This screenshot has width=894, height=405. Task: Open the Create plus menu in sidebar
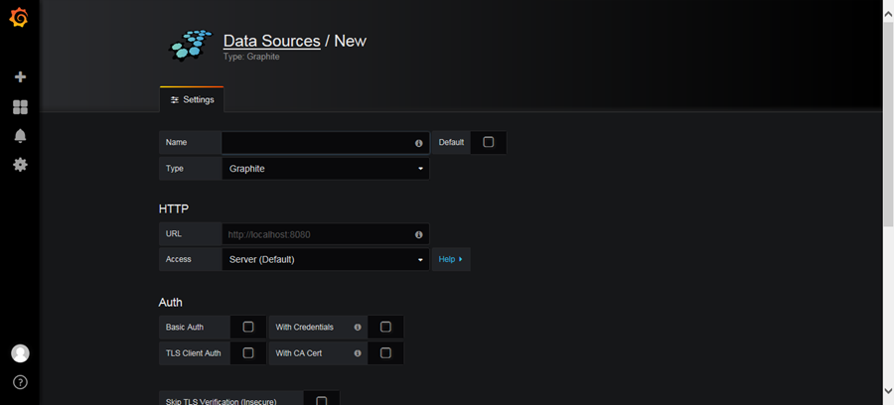coord(20,76)
